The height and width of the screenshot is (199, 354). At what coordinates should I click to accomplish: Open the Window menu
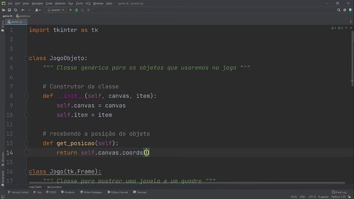98,4
